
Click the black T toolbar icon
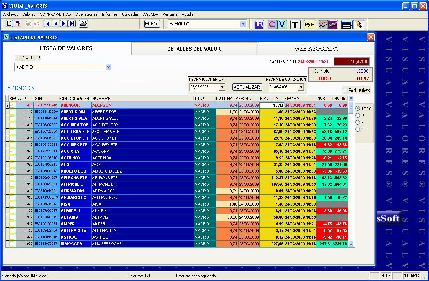(295, 25)
